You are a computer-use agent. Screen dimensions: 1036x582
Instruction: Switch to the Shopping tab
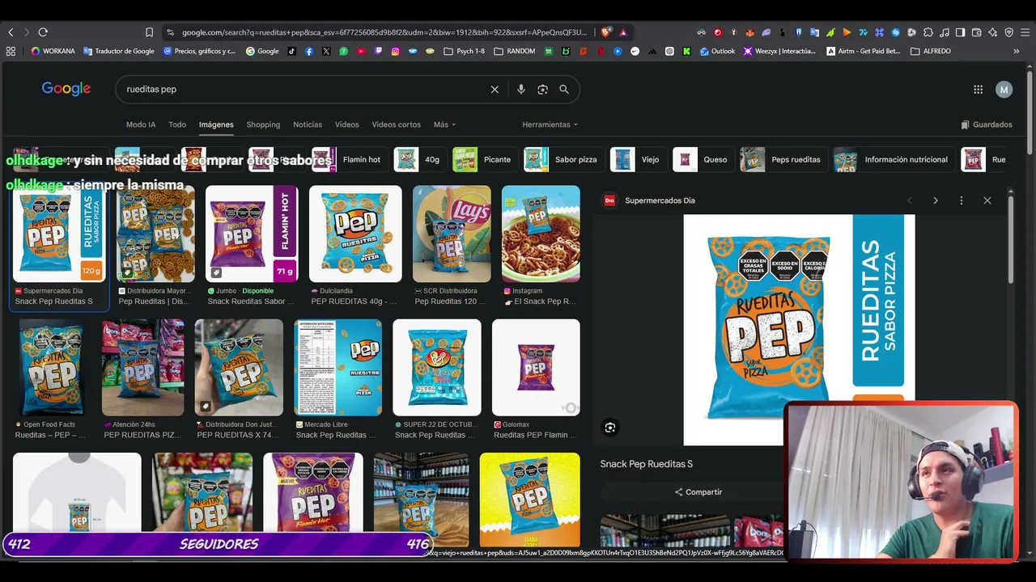[263, 124]
